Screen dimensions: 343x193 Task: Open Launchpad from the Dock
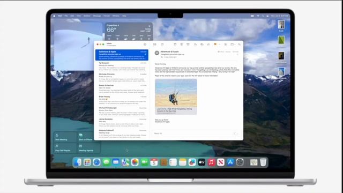point(87,162)
